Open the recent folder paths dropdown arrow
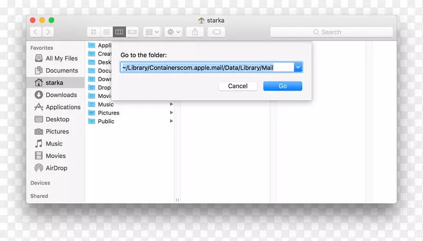 pos(298,67)
